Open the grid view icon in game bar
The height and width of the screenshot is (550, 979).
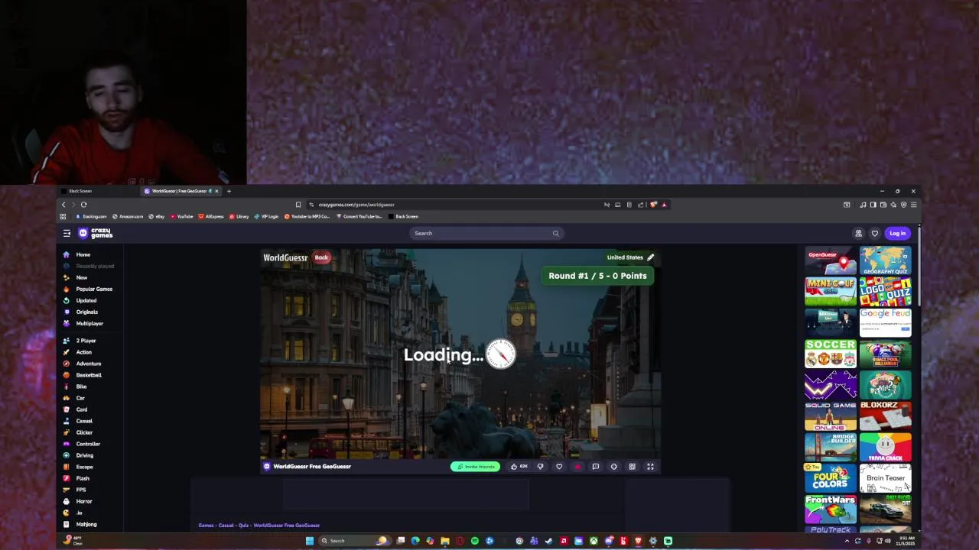click(x=632, y=466)
